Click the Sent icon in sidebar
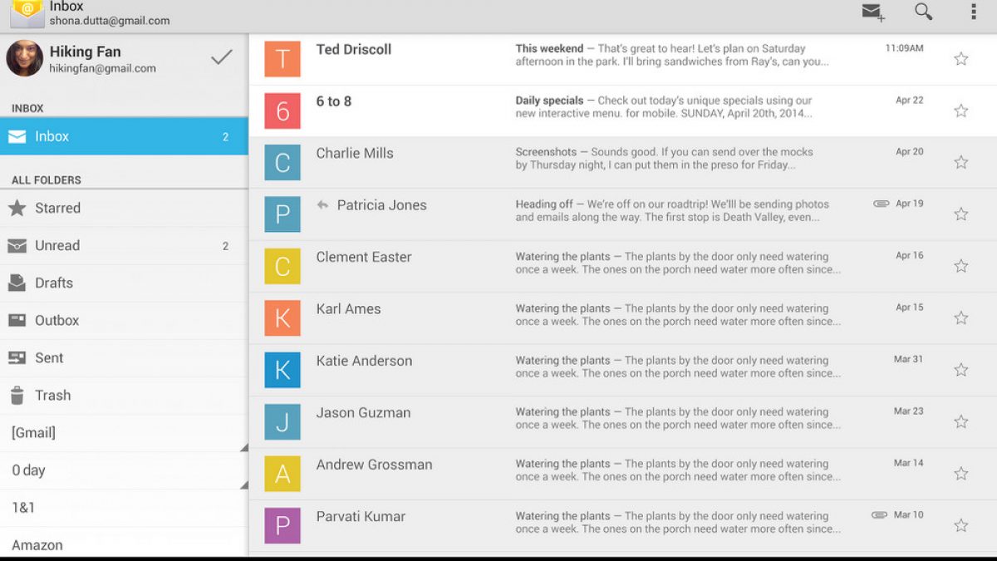 point(17,357)
